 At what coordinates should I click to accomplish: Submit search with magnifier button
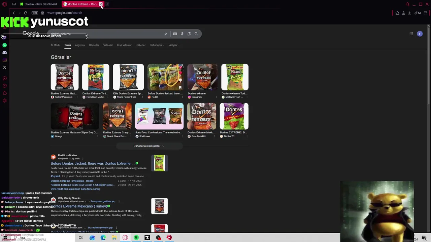click(x=196, y=34)
